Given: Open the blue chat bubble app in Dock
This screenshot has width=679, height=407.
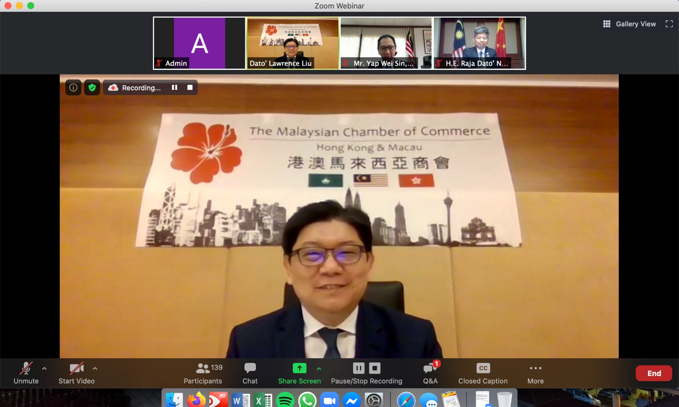Looking at the screenshot, I should (429, 400).
